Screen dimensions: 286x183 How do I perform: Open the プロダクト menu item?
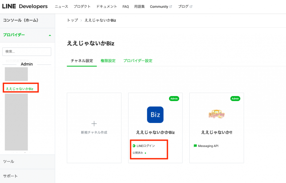(82, 7)
